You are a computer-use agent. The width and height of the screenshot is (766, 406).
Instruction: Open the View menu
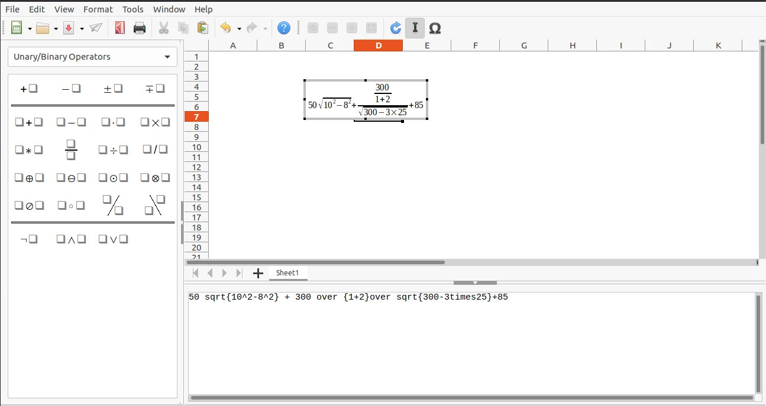(64, 9)
